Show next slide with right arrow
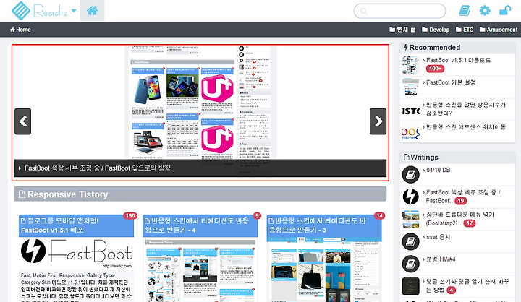This screenshot has height=302, width=521. 378,121
